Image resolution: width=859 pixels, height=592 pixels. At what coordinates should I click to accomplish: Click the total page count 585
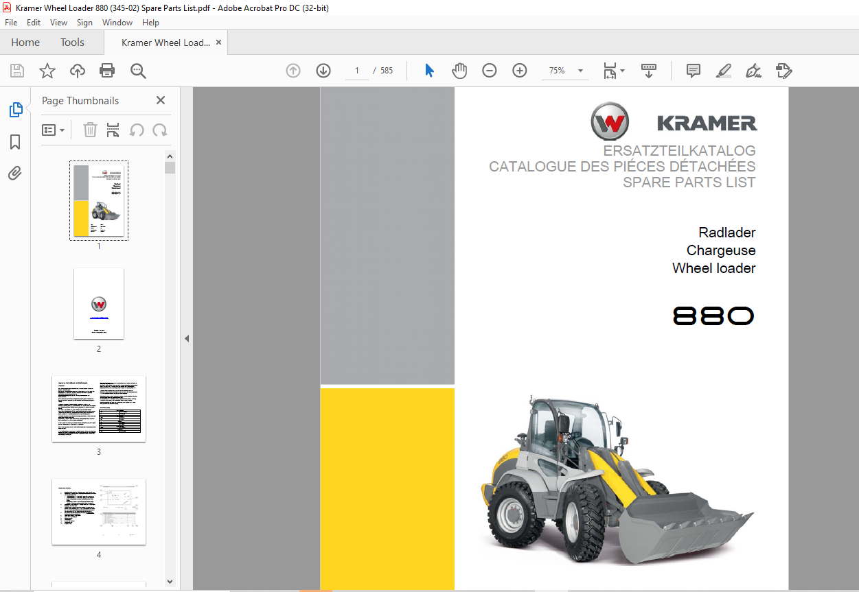(x=387, y=71)
